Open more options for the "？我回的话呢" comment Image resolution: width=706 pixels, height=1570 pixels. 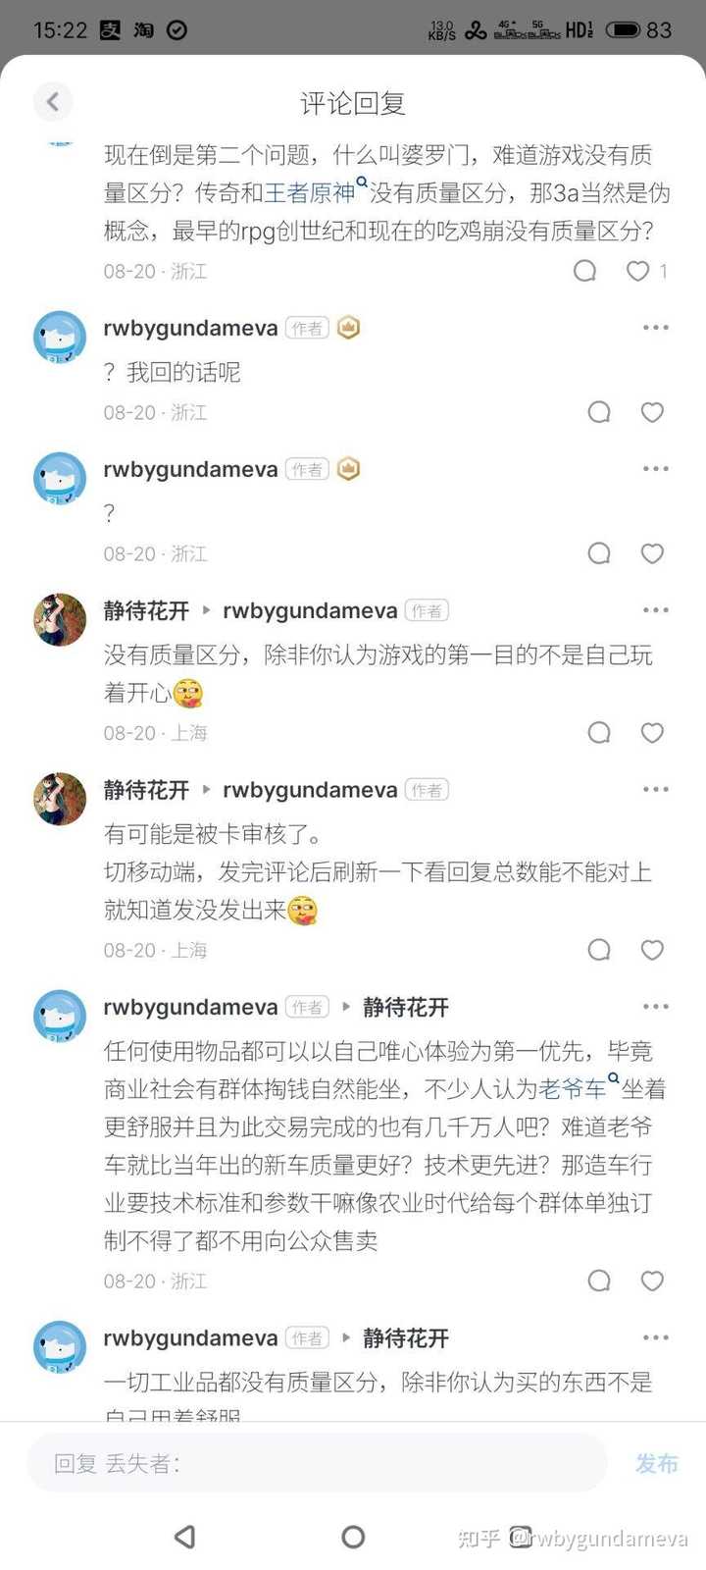point(655,328)
